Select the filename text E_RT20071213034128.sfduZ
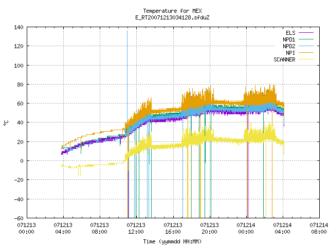Screen dimensions: 329x246 [x=172, y=17]
